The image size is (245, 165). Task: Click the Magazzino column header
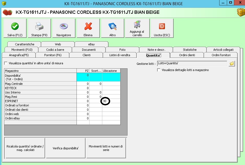pyautogui.click(x=40, y=71)
